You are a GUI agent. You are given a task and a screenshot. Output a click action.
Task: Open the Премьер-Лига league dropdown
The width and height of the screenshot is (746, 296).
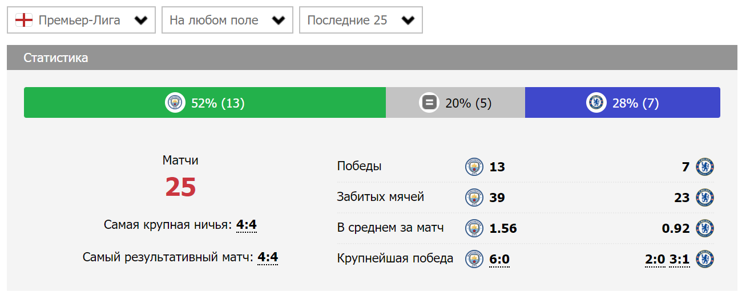point(81,20)
